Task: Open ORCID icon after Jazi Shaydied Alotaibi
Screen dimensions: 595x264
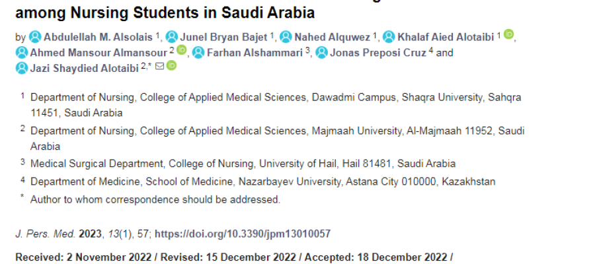Action: click(x=171, y=65)
